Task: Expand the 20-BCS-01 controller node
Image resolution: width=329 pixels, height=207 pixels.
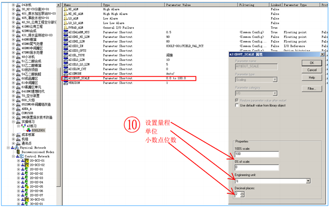Action: point(18,161)
